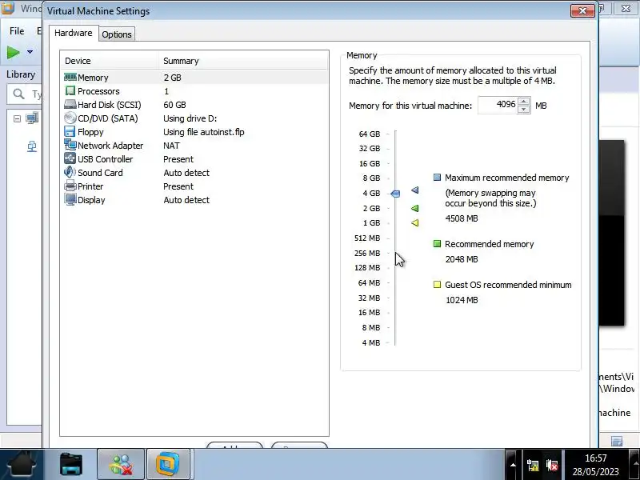640x480 pixels.
Task: Click the yellow guest OS minimum marker
Action: click(414, 223)
